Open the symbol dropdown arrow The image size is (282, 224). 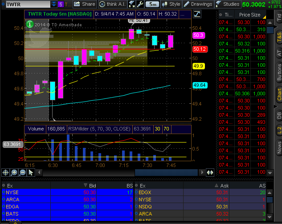pos(53,4)
